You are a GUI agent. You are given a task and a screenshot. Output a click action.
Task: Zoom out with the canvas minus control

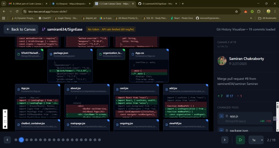point(5,117)
